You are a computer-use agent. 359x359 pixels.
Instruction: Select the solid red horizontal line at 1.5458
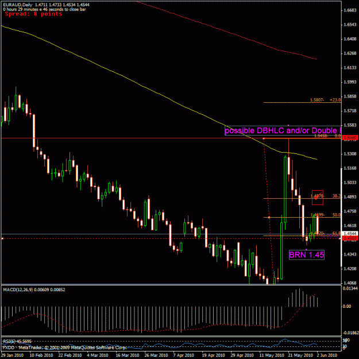tap(132, 138)
